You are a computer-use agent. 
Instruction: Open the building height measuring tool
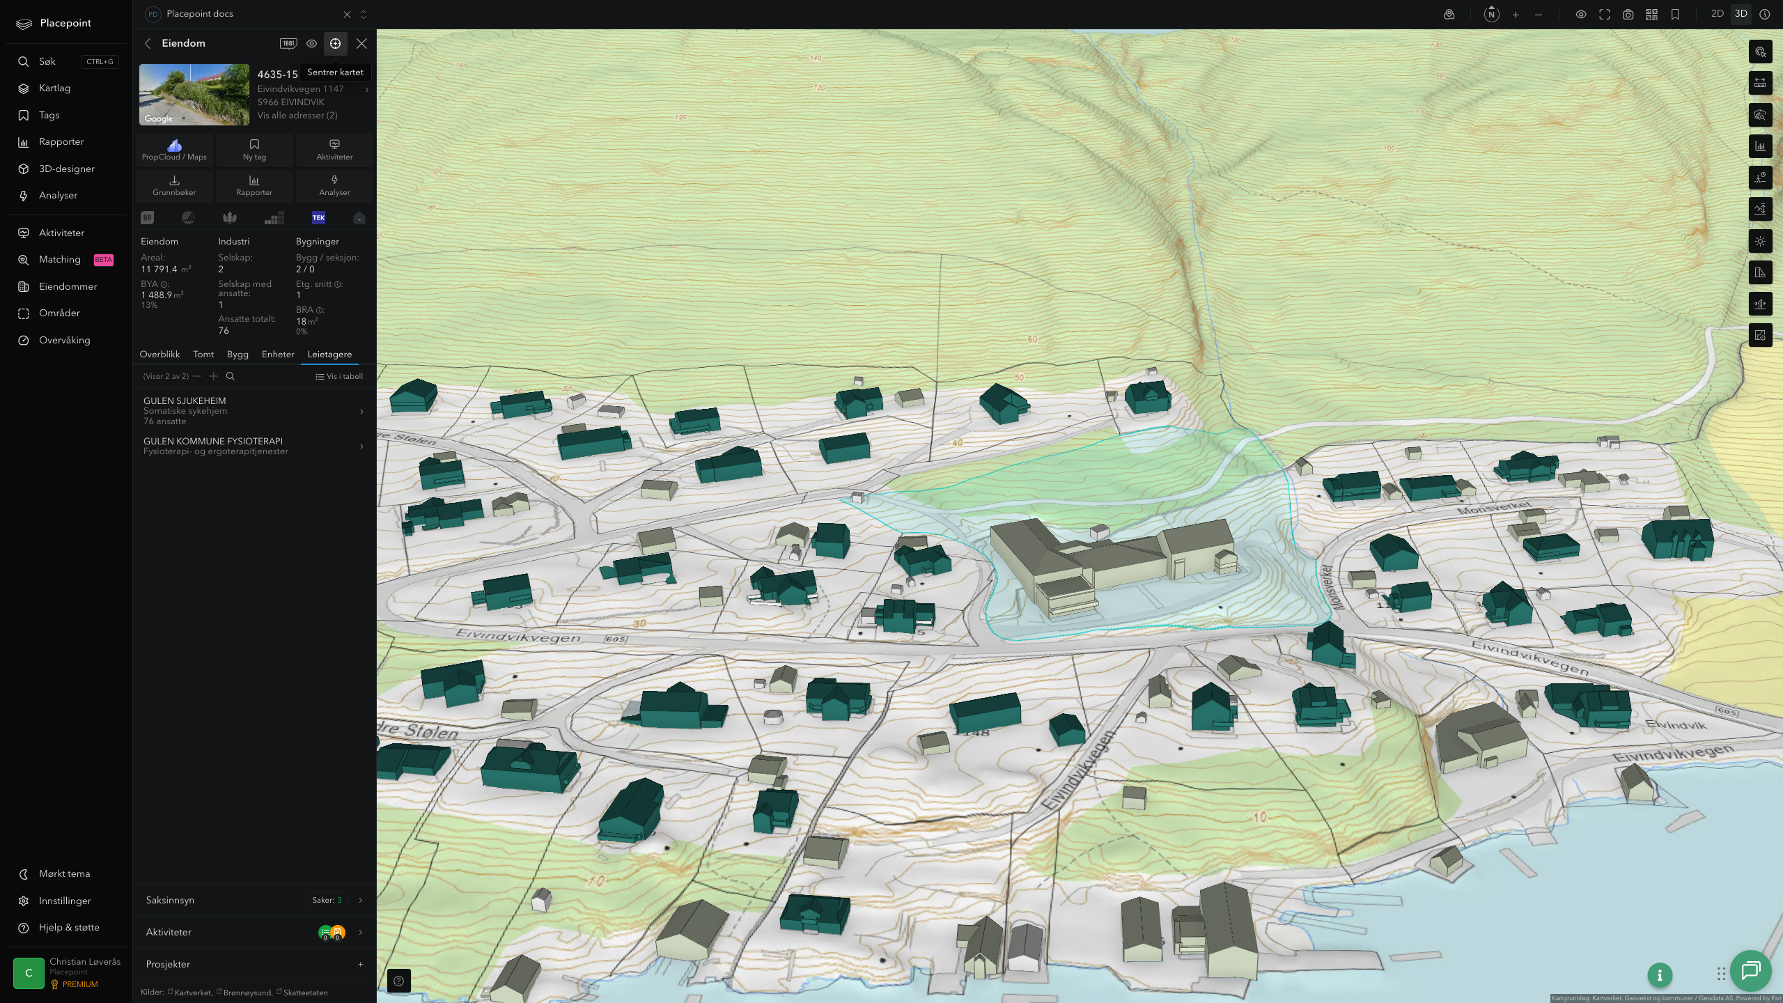coord(1760,272)
